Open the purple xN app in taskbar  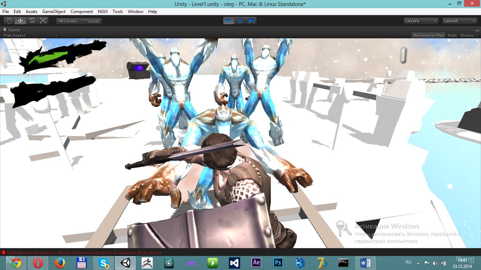coord(191,263)
